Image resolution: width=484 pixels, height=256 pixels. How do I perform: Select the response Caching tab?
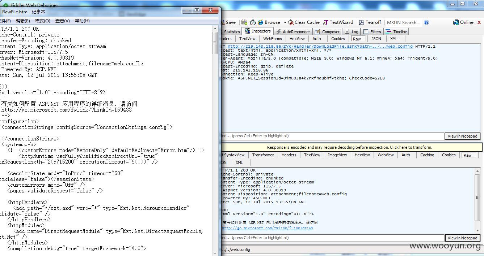click(427, 155)
